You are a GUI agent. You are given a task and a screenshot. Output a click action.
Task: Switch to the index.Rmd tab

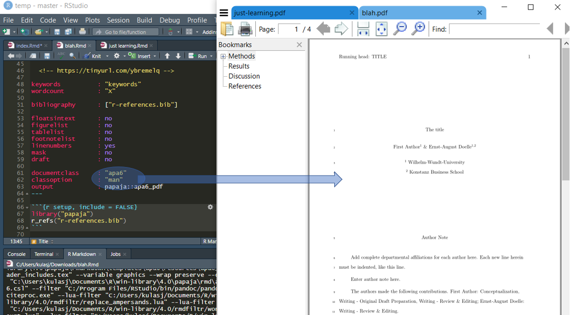(x=27, y=46)
